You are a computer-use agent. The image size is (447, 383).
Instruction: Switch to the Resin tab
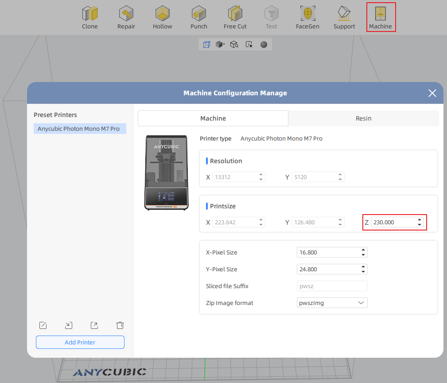click(363, 118)
